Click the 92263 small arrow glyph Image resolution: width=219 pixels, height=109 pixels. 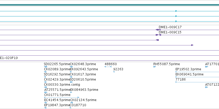(114, 72)
